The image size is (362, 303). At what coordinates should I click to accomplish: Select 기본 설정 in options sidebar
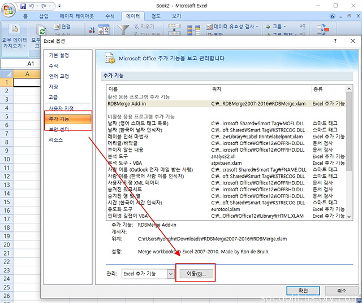click(59, 55)
